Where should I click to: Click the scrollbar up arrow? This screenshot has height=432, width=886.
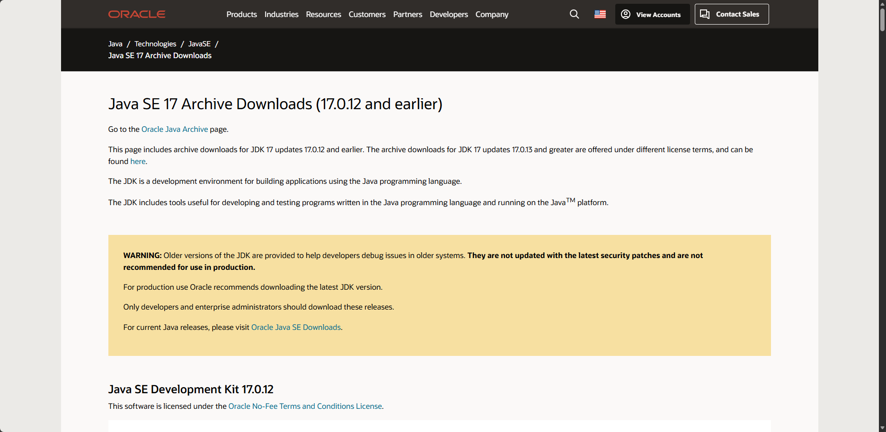click(x=882, y=3)
